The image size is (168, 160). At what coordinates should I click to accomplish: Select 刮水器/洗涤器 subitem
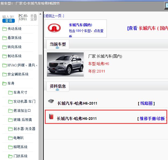[24, 129]
